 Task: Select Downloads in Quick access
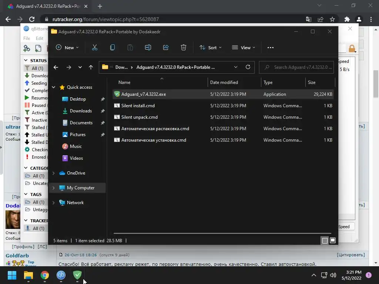[81, 111]
